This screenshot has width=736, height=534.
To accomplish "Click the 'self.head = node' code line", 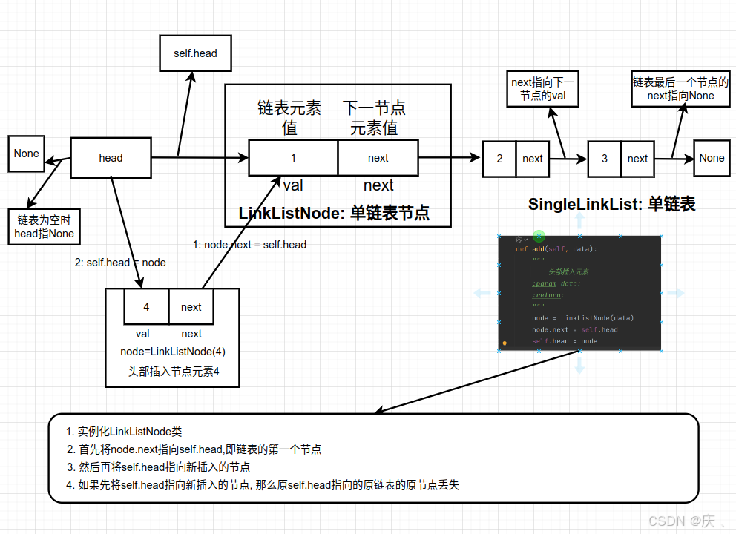I will [565, 341].
